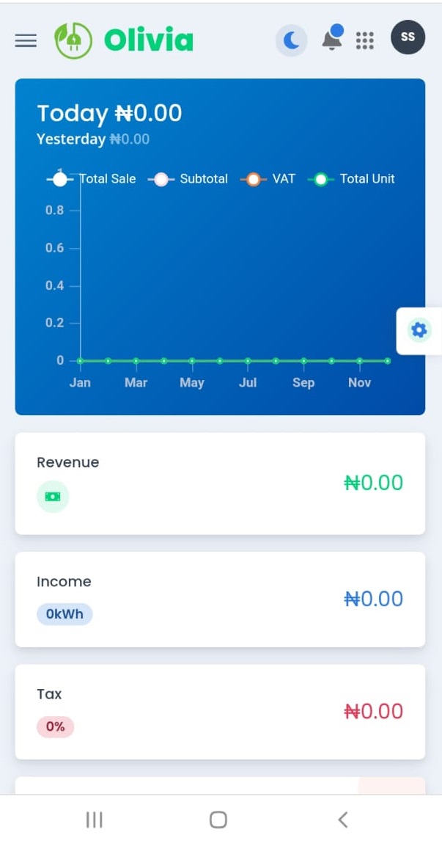Select the 0kWh badge in Income card
The width and height of the screenshot is (442, 846).
pyautogui.click(x=65, y=614)
